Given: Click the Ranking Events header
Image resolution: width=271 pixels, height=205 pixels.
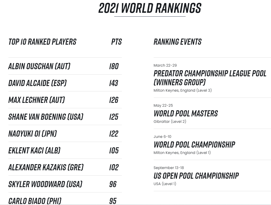Looking at the screenshot, I should click(x=177, y=42).
